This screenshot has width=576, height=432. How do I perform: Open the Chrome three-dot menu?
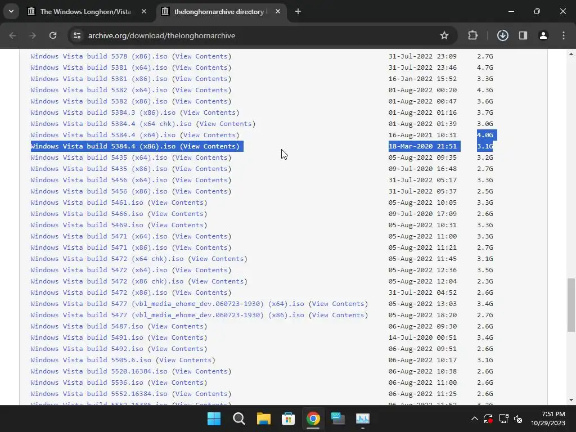pos(564,35)
